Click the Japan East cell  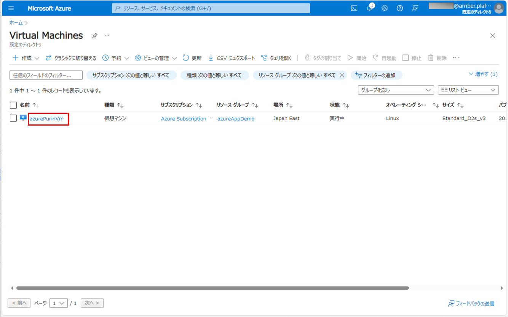(x=286, y=118)
